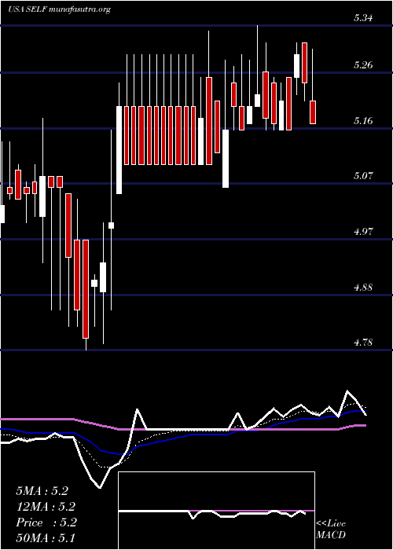The width and height of the screenshot is (393, 550).
Task: Click the '5MA : 5.2' legend text
Action: pos(42,491)
